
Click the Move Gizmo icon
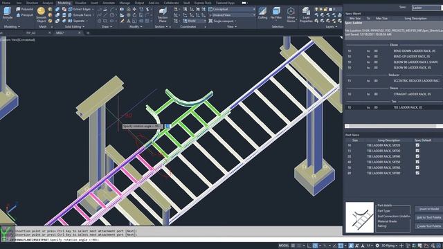coord(291,15)
